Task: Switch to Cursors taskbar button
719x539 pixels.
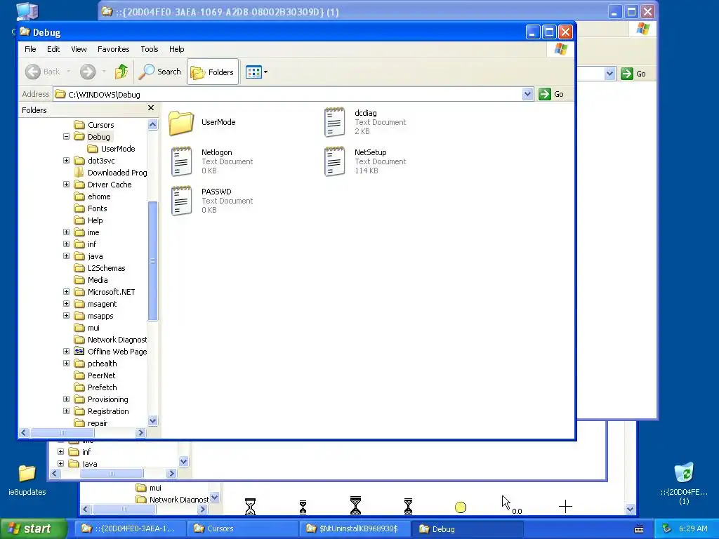Action: coord(242,528)
